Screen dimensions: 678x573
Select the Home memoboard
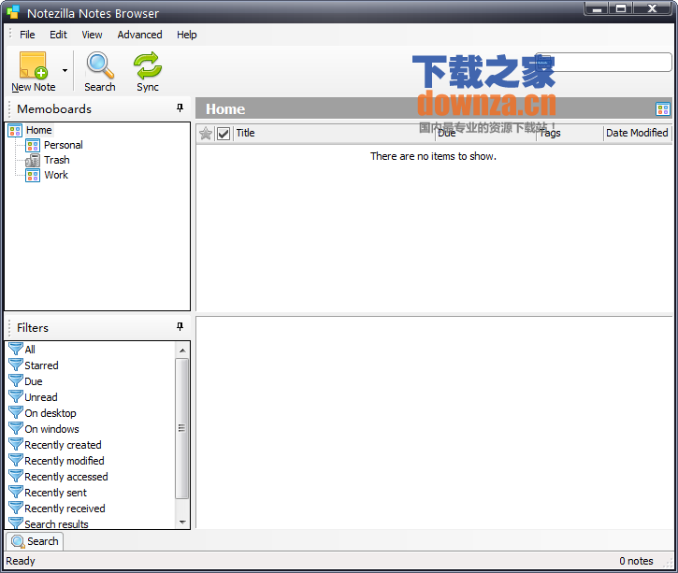coord(39,130)
